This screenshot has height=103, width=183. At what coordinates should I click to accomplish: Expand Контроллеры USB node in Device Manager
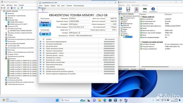4,46
